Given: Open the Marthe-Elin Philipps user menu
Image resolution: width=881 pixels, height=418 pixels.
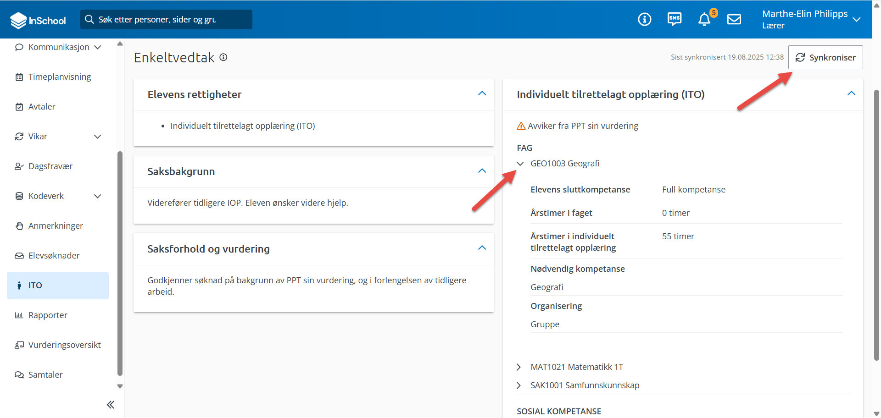Looking at the screenshot, I should click(811, 19).
